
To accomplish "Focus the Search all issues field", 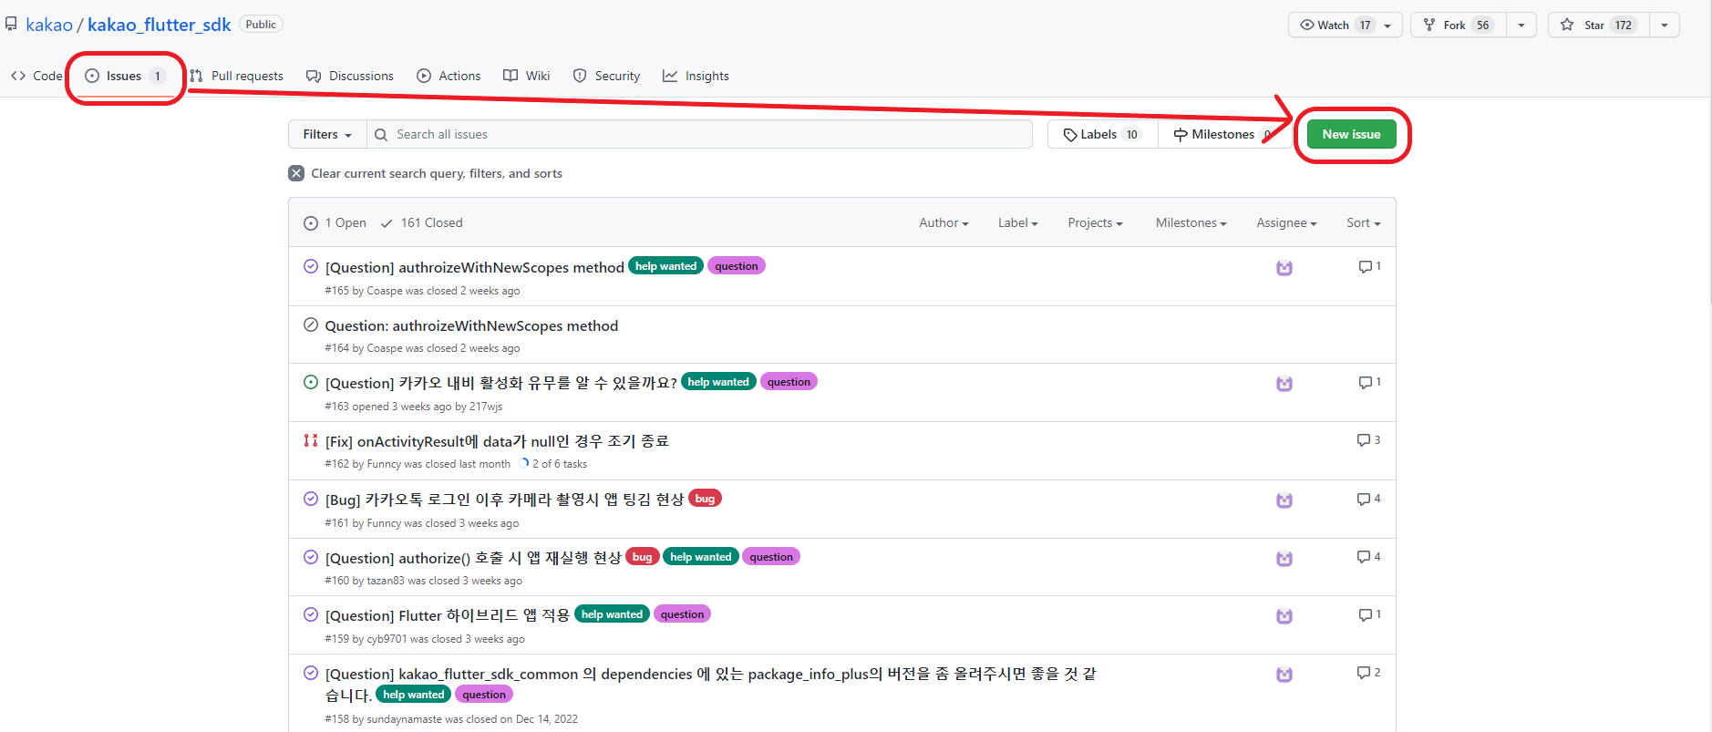I will pos(699,134).
